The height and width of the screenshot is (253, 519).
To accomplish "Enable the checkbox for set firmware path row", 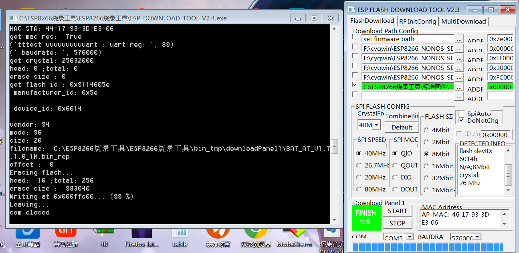I will pyautogui.click(x=355, y=37).
